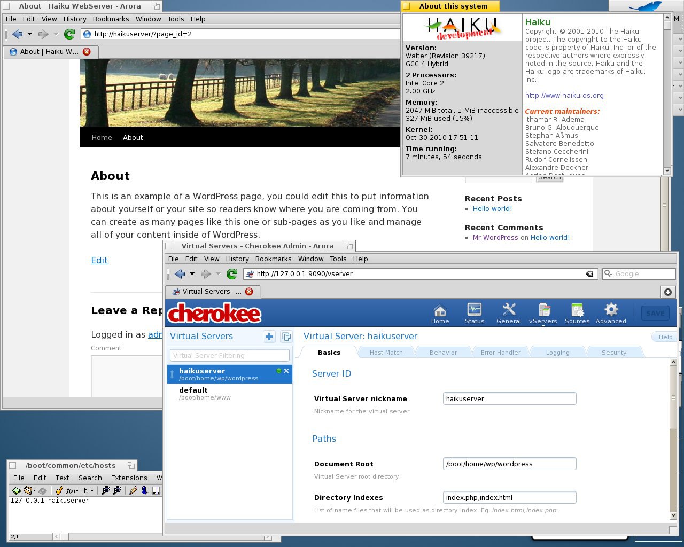Reload the Cherokee Admin vserver page
Viewport: 684px width, 547px height.
(x=232, y=274)
